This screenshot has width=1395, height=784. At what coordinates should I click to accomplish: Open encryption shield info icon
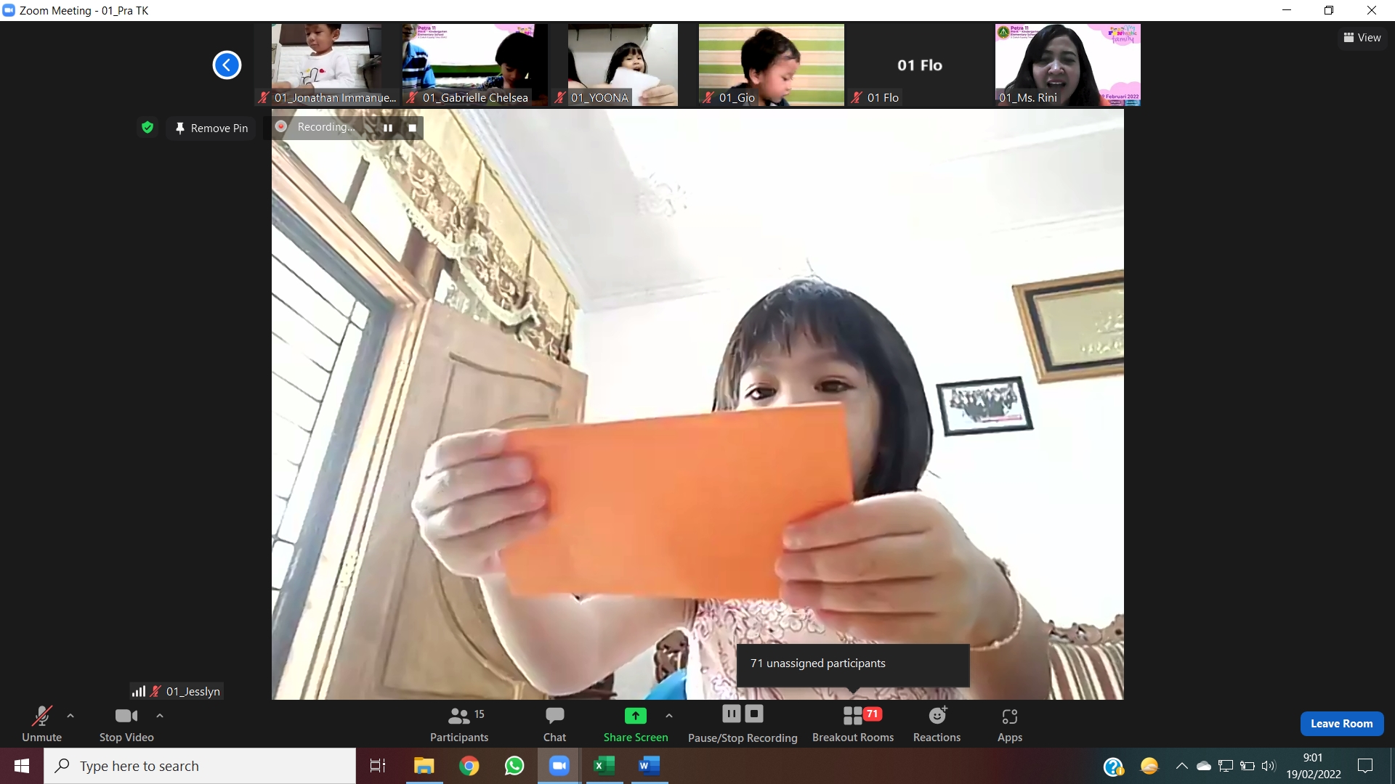coord(147,128)
